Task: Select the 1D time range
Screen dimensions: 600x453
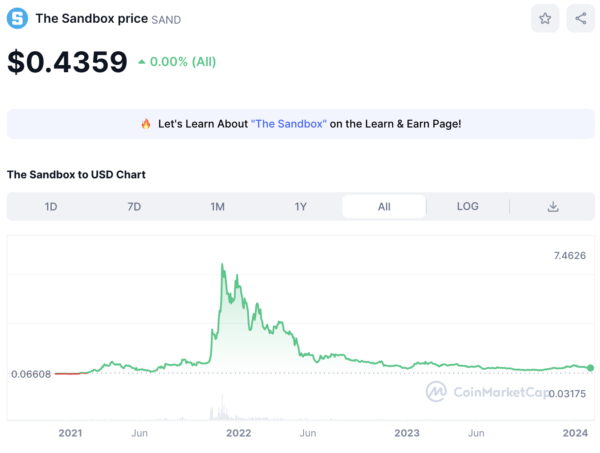Action: point(51,206)
